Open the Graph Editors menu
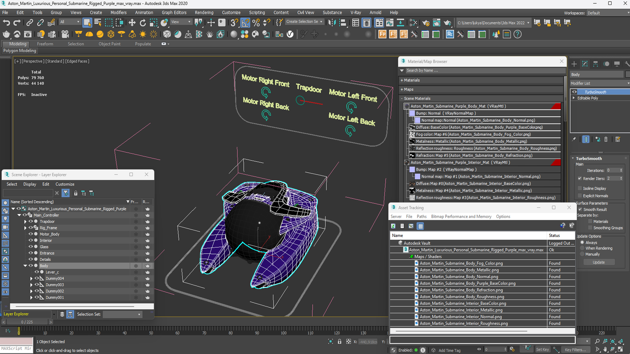Viewport: 630px width, 354px height. click(x=174, y=12)
